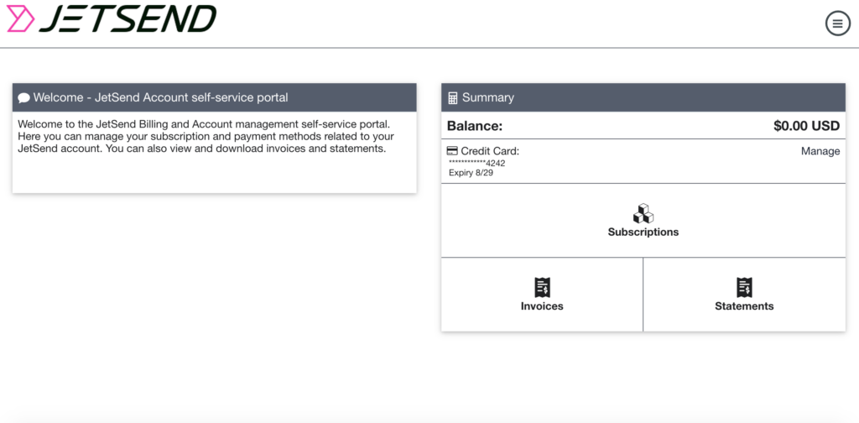The image size is (859, 423).
Task: Click the Statements receipt icon
Action: click(744, 288)
